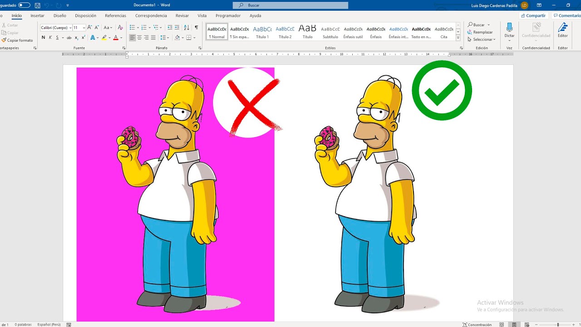Toggle the autosave switch
The height and width of the screenshot is (327, 581).
tap(24, 5)
